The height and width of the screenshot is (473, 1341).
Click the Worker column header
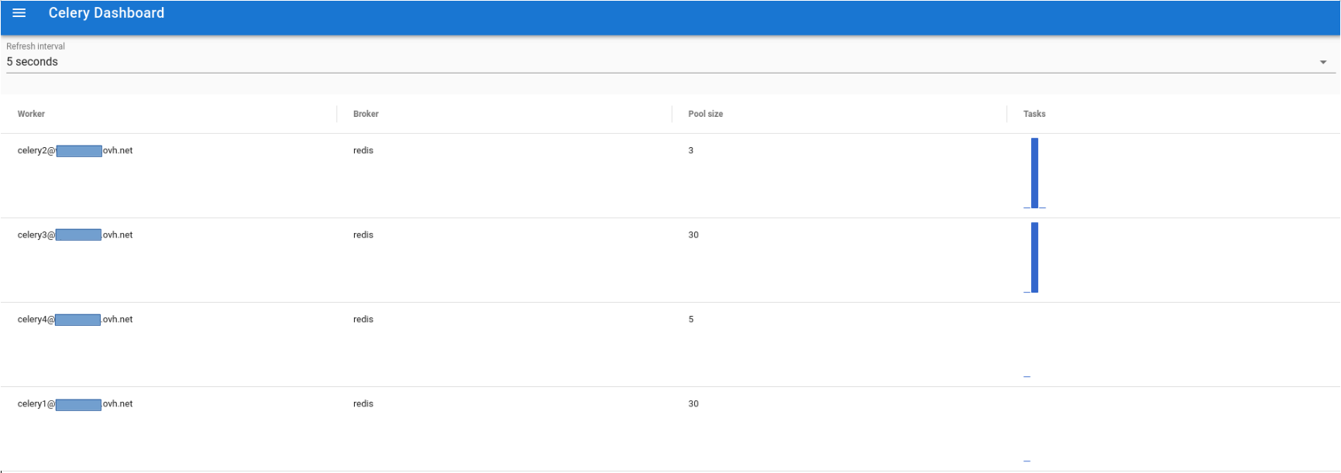31,114
